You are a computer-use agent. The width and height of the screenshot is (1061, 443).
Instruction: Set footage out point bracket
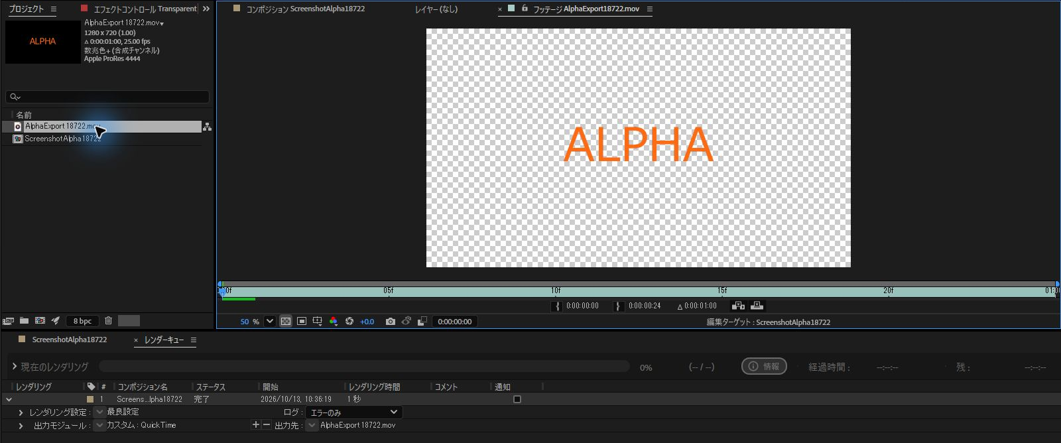(618, 306)
